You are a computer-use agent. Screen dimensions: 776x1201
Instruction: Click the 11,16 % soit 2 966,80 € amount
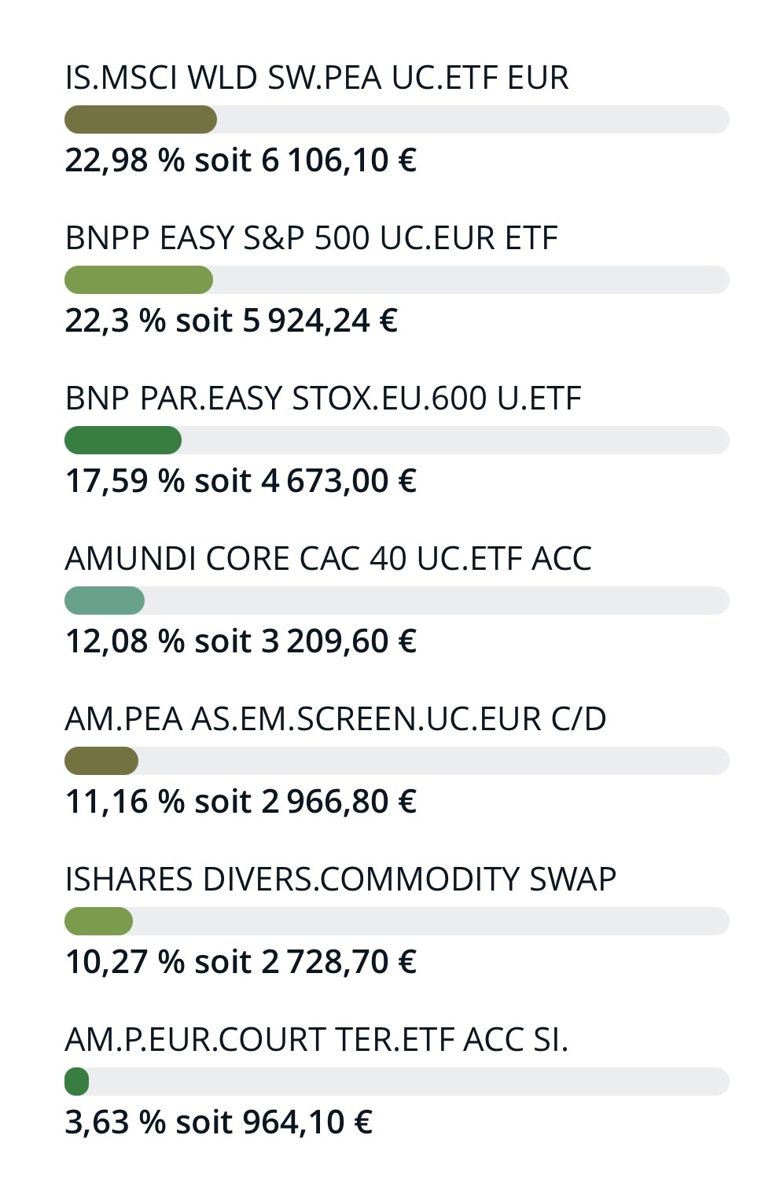click(240, 802)
